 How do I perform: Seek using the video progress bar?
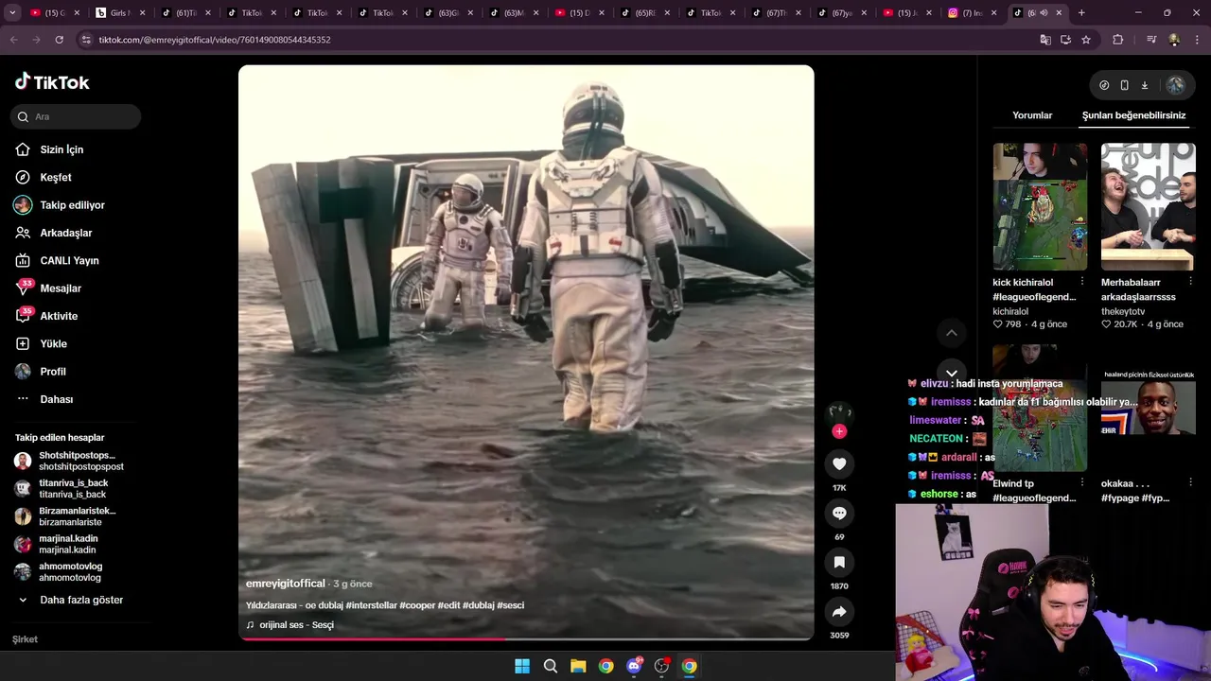(526, 639)
